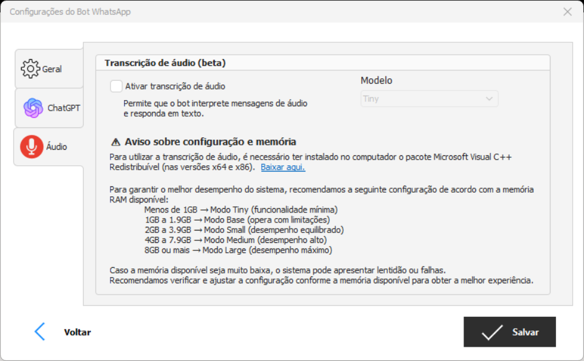Click the red microphone Áudio icon
Screen dimensions: 584x361
pos(31,147)
